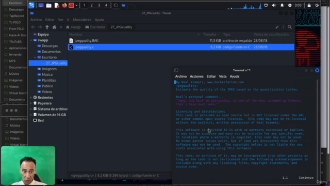This screenshot has height=186, width=330.
Task: Open the notifications bell icon
Action: 282,5
